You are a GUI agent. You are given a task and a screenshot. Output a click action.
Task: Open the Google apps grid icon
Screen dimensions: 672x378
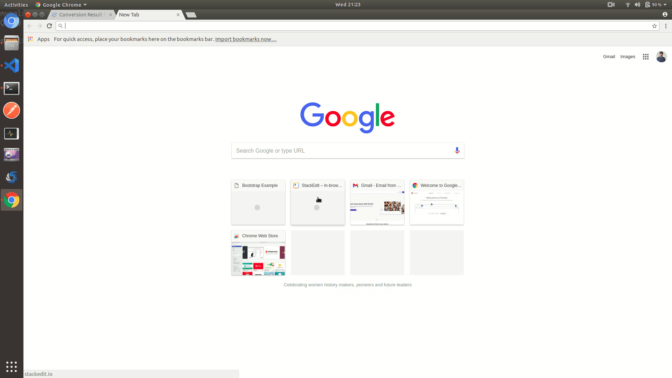click(646, 57)
